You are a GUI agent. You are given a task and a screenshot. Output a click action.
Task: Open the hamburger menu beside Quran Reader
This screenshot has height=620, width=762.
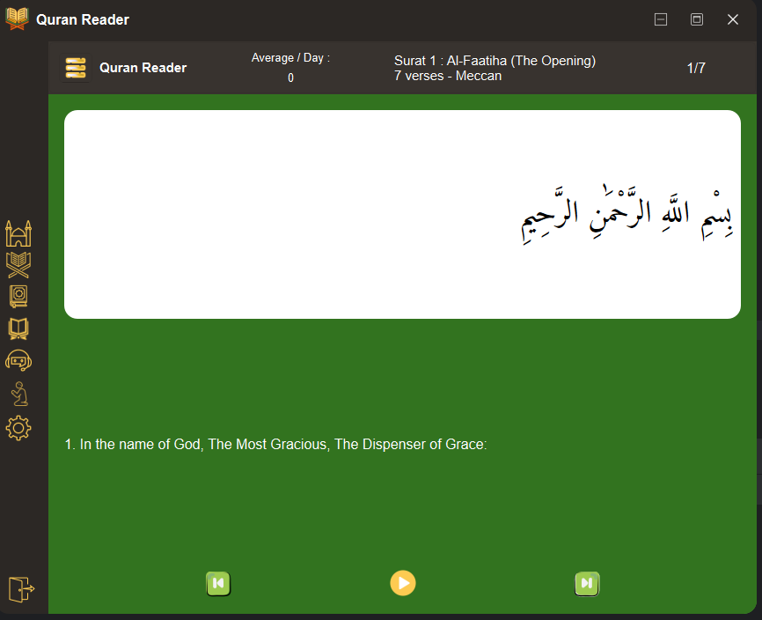(x=76, y=68)
